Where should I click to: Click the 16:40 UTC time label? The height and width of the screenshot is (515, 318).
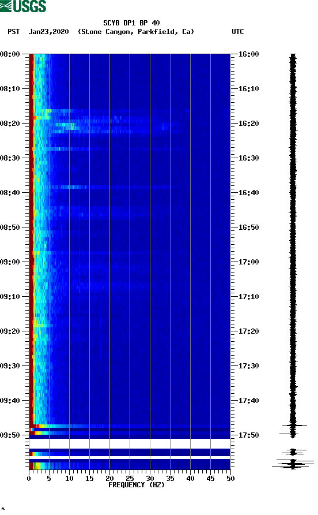coord(248,193)
